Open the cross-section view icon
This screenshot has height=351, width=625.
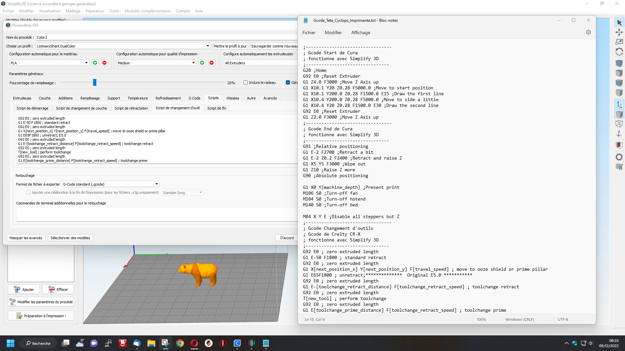[x=619, y=145]
